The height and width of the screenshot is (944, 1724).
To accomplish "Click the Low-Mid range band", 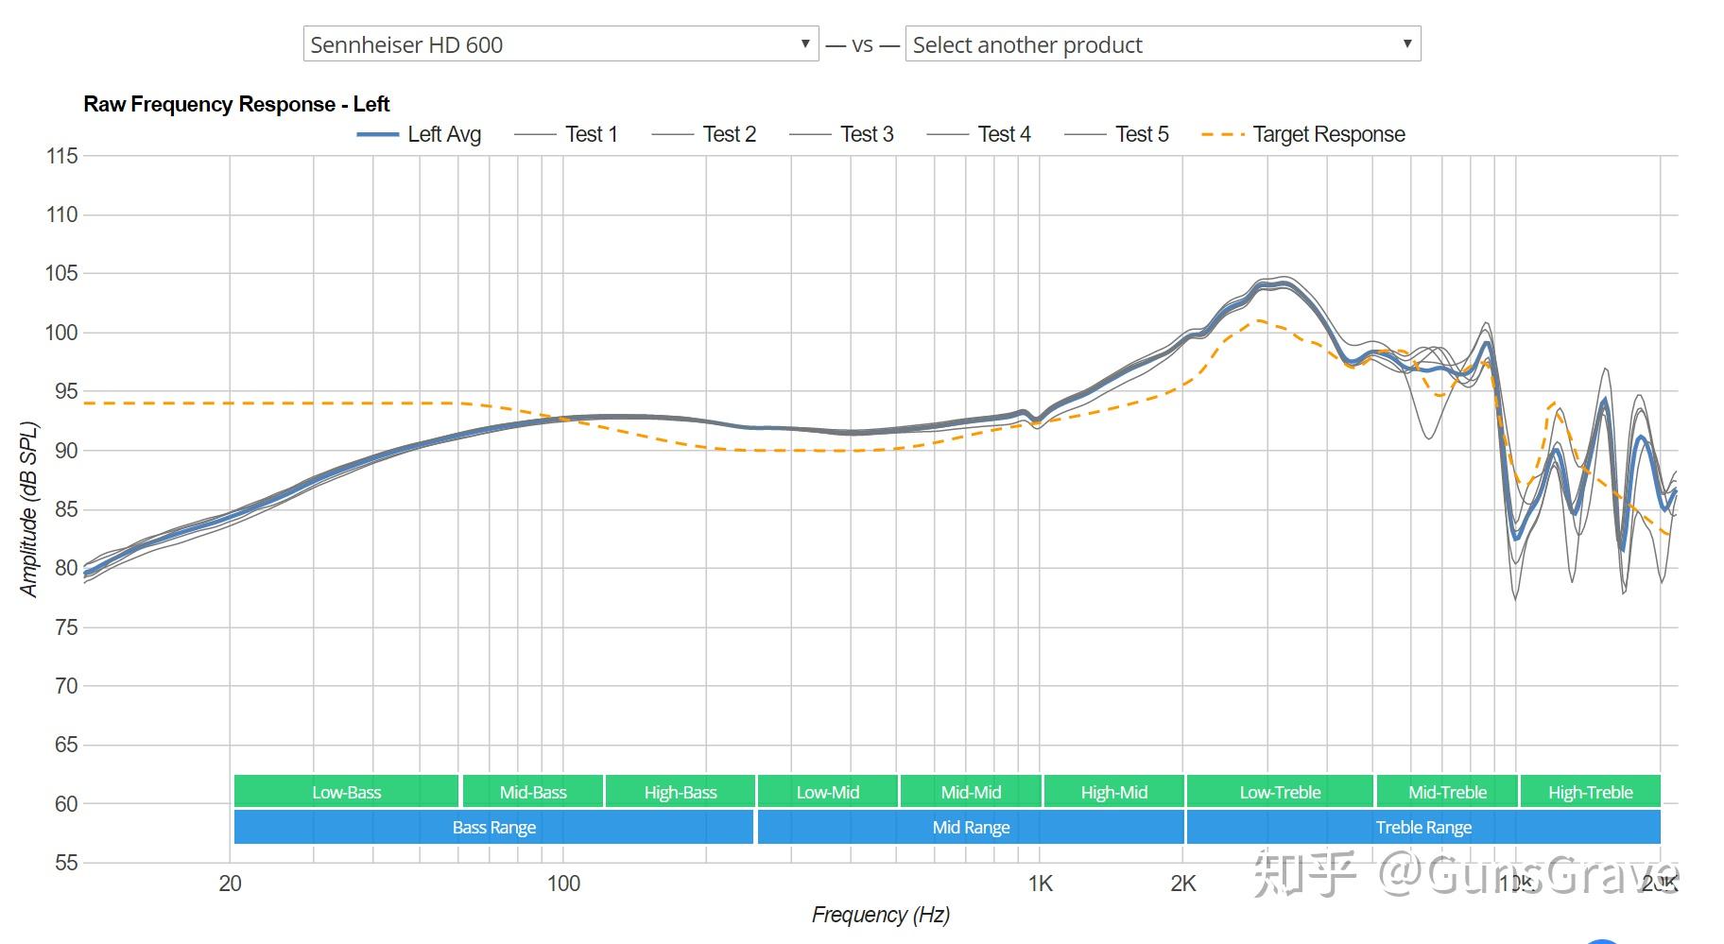I will pyautogui.click(x=828, y=792).
